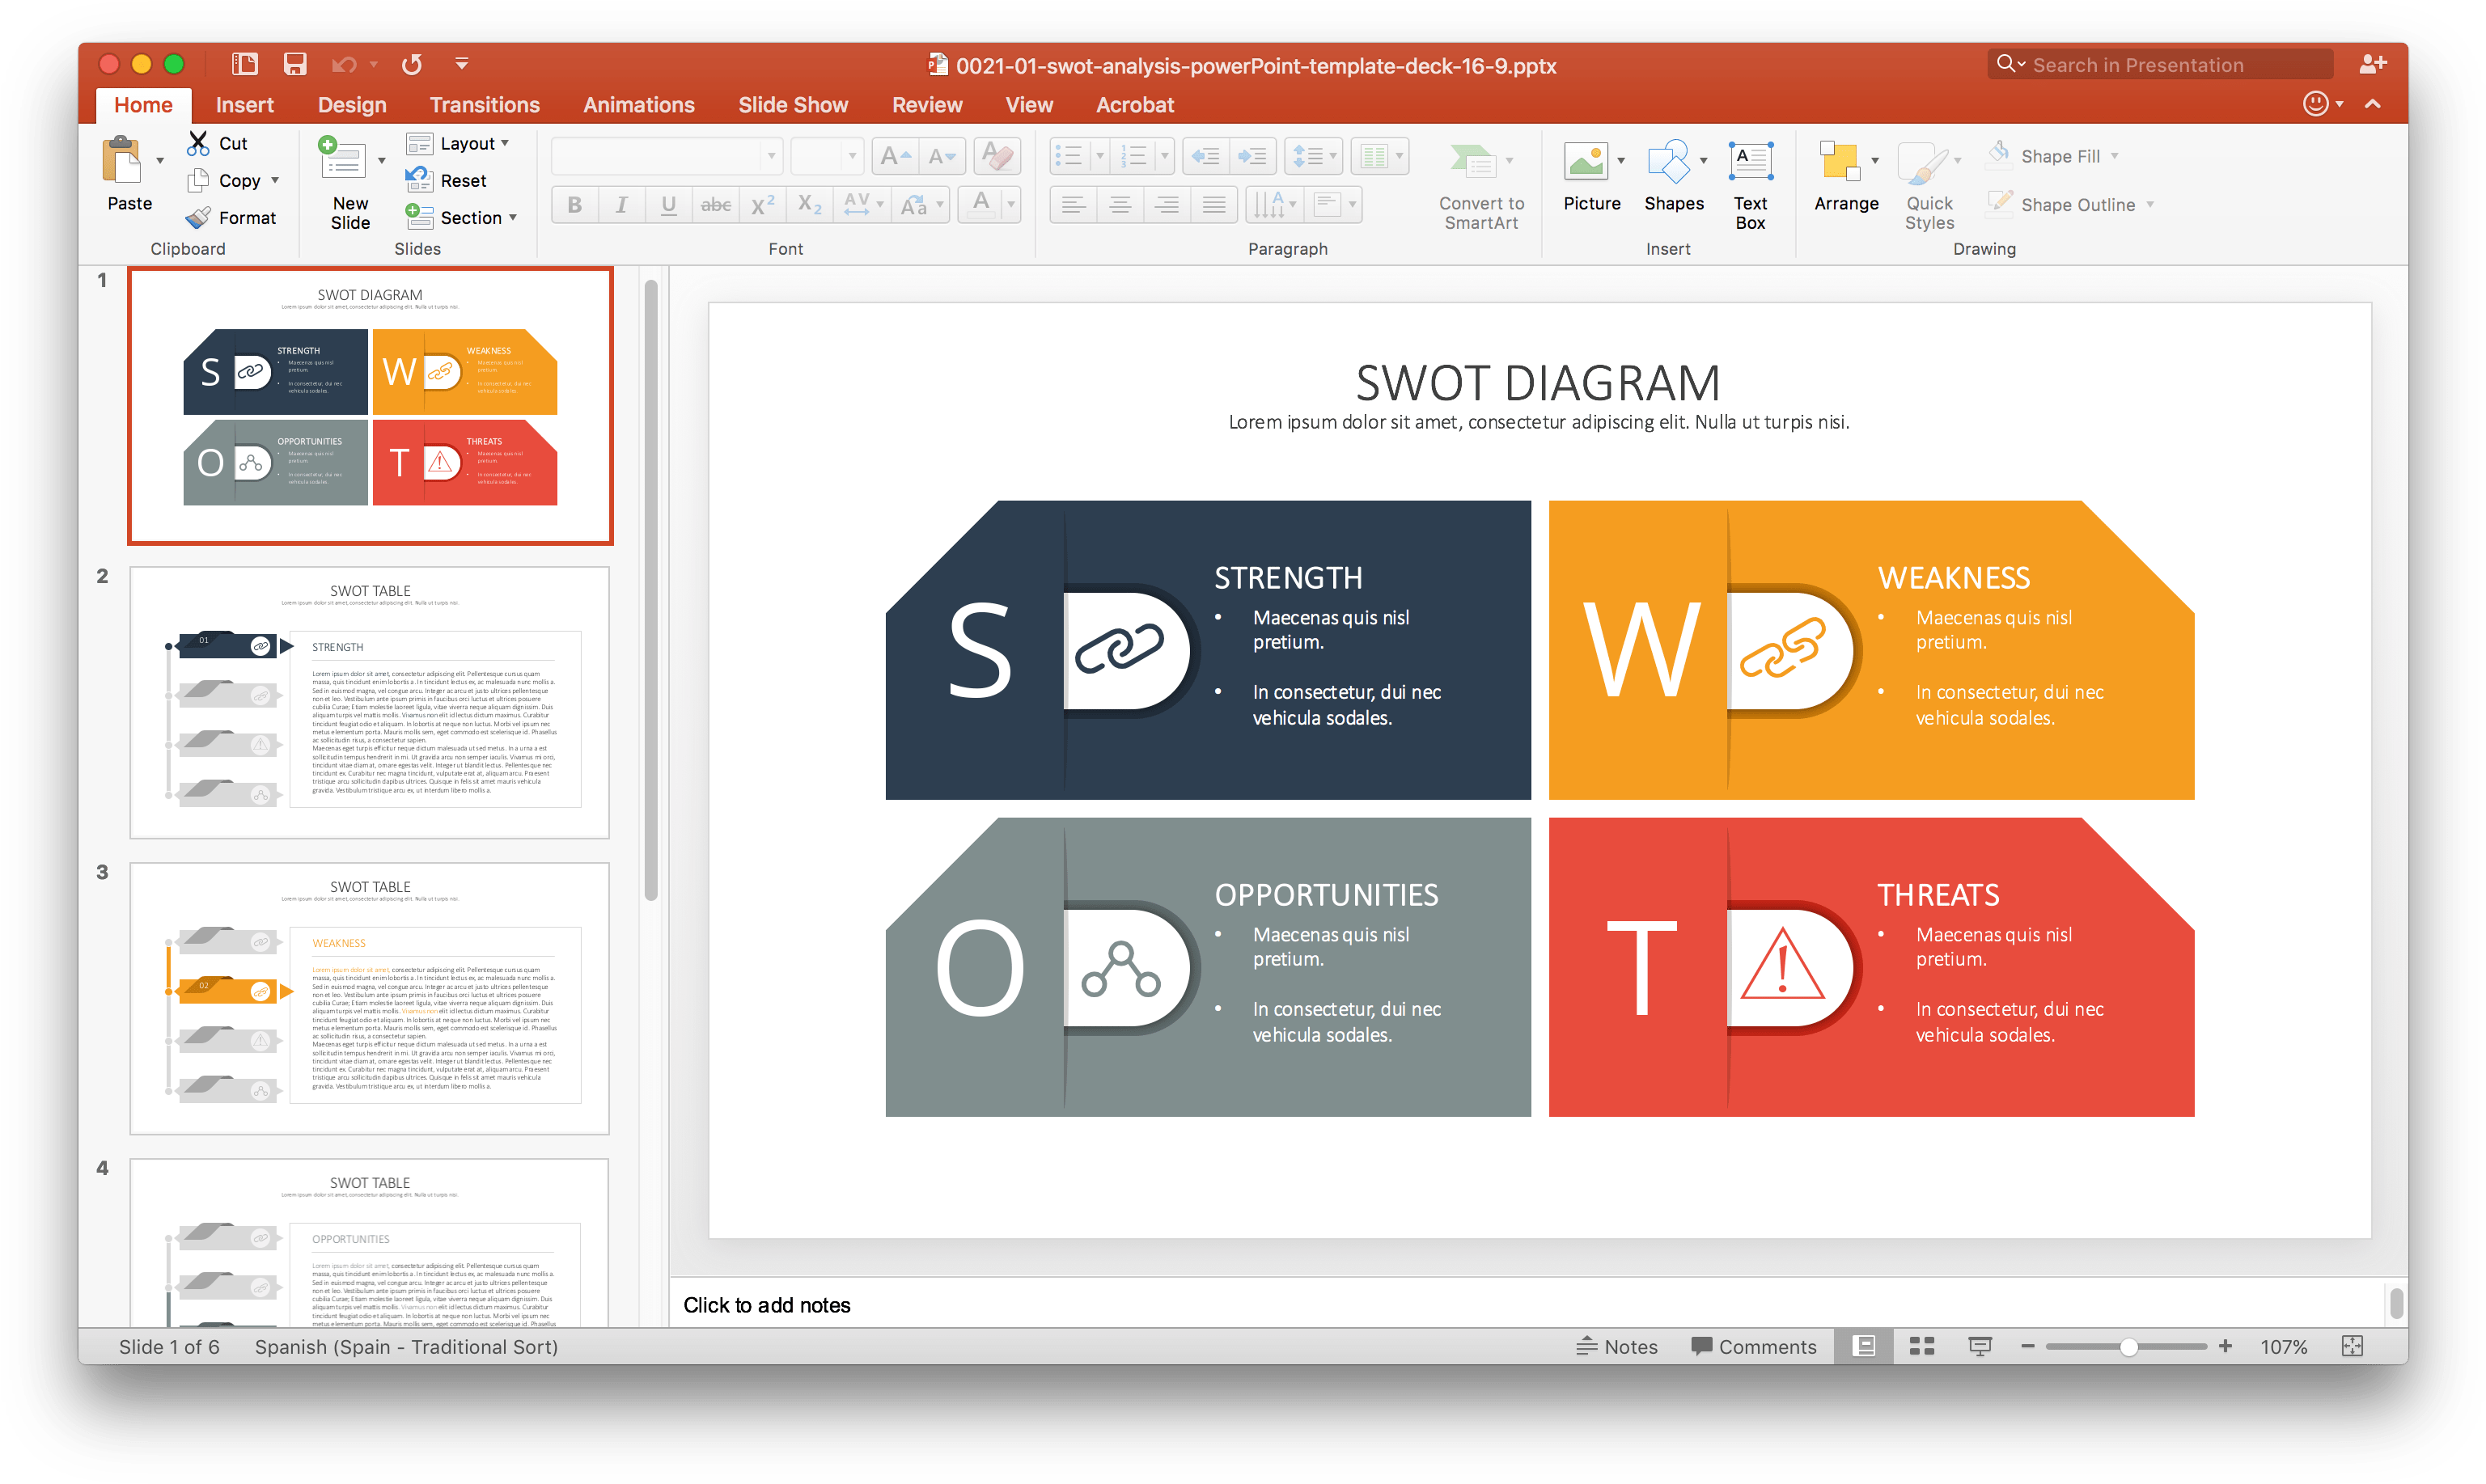Toggle Underline formatting
Viewport: 2486px width, 1484px height.
[x=668, y=205]
